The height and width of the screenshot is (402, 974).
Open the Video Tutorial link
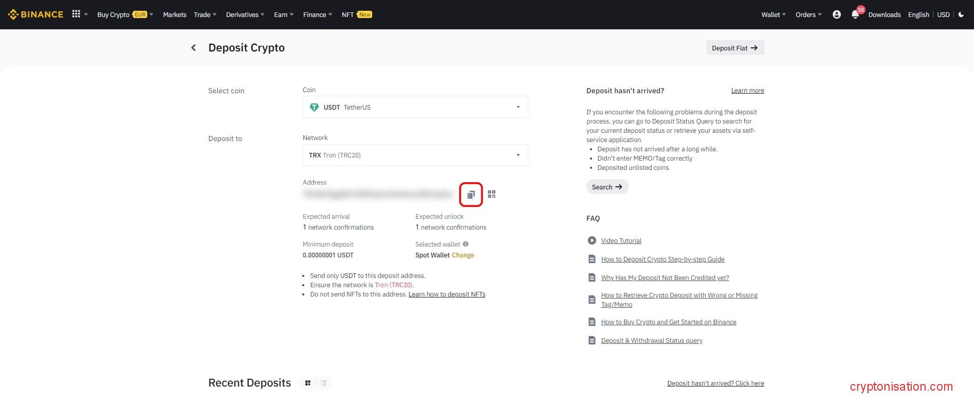coord(621,241)
